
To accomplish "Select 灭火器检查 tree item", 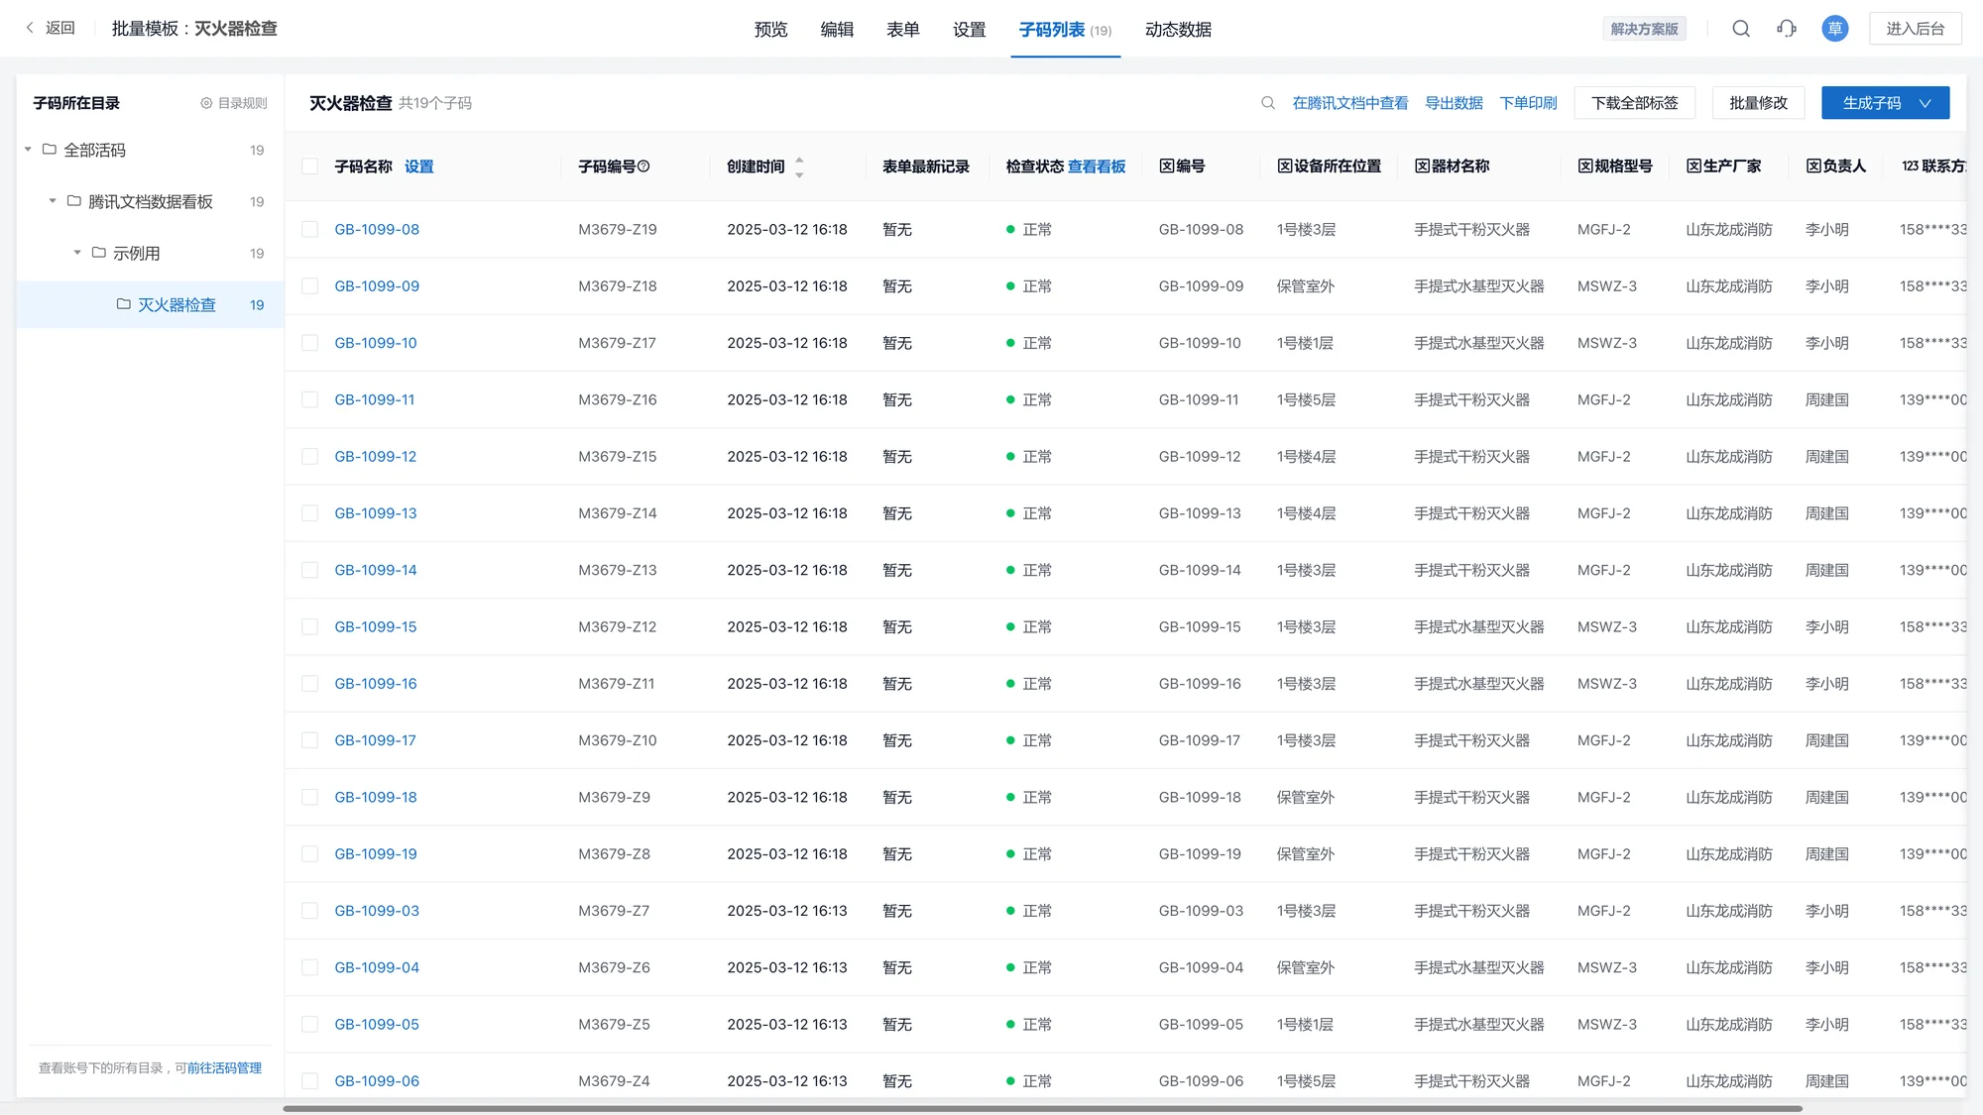I will click(150, 304).
